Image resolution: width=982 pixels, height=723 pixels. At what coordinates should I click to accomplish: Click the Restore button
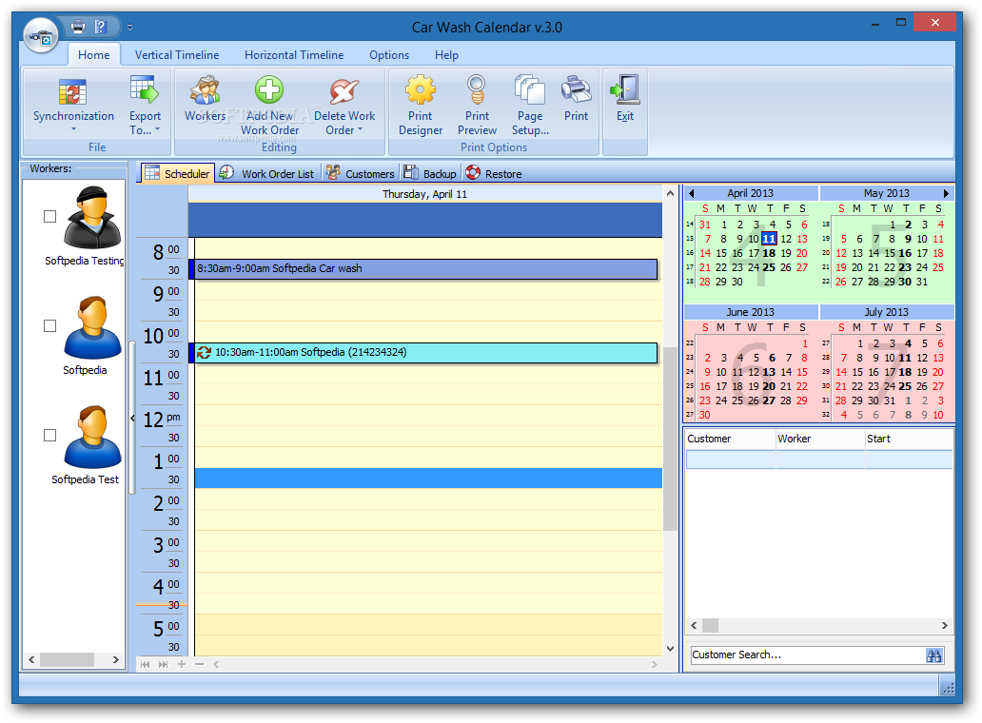tap(494, 173)
